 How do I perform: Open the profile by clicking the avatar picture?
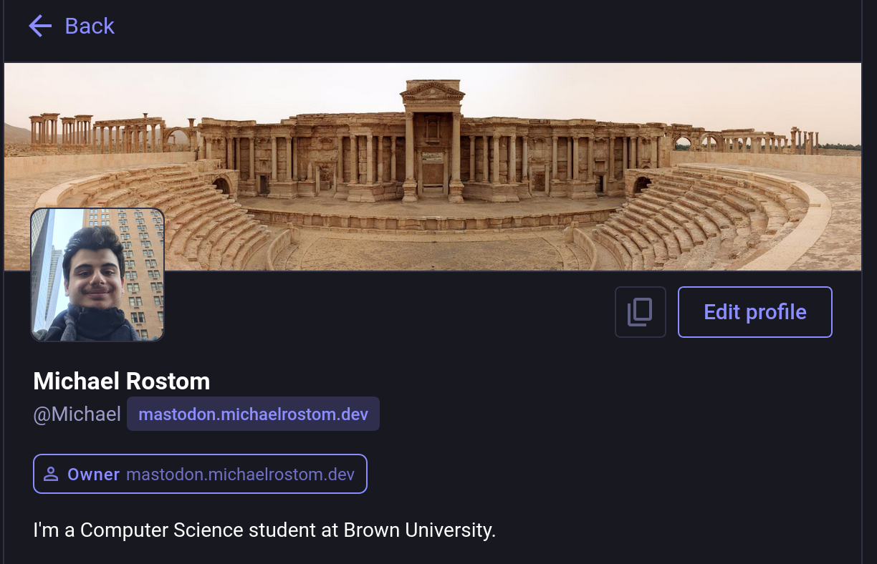tap(97, 274)
